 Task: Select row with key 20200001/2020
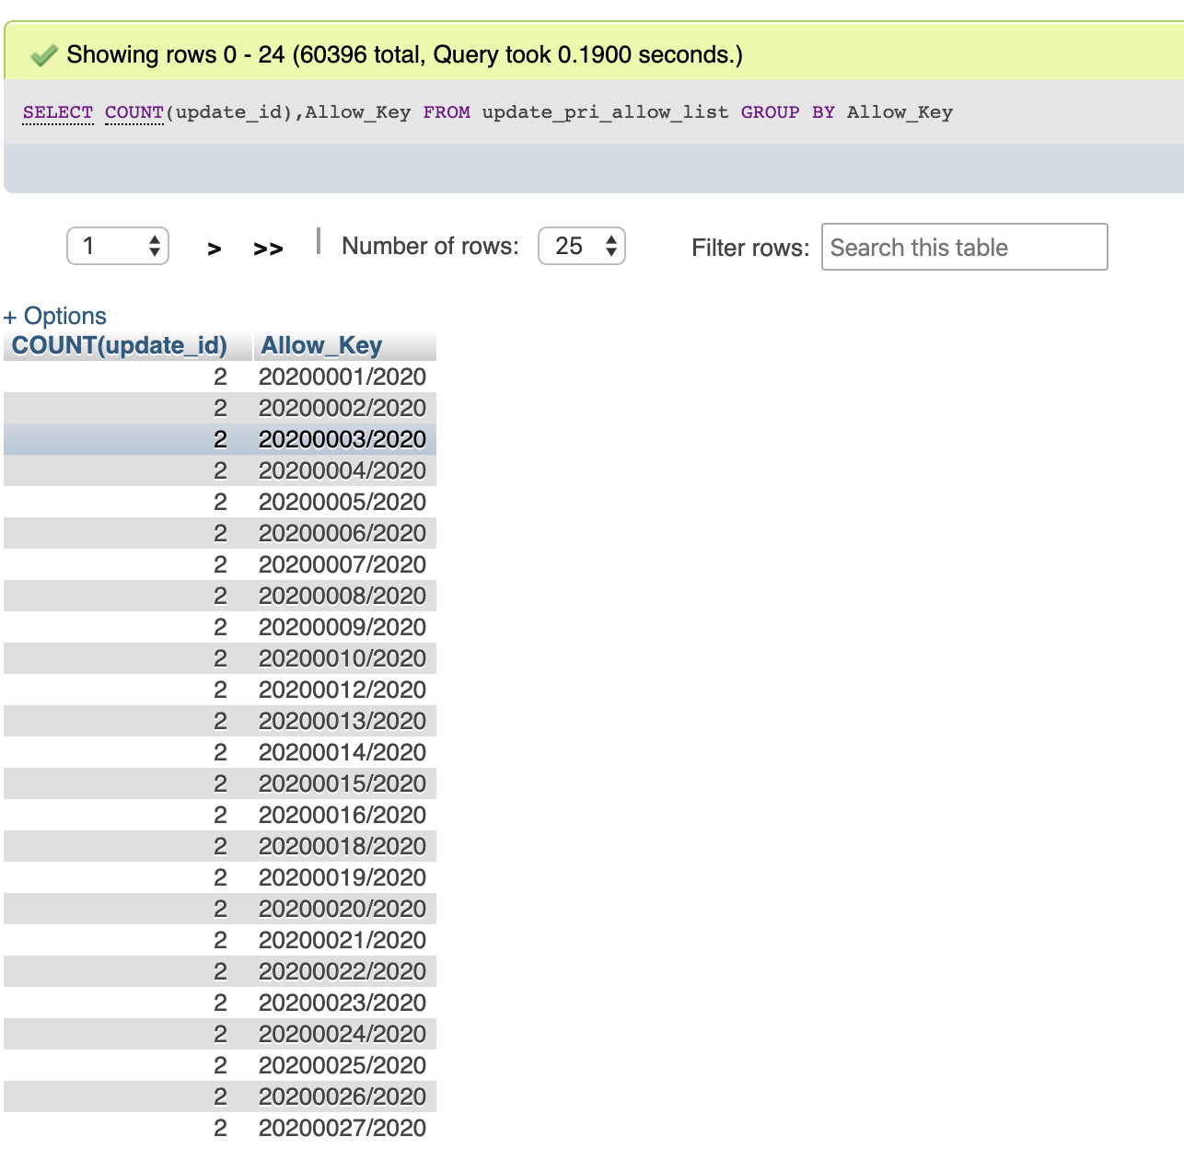click(x=220, y=377)
